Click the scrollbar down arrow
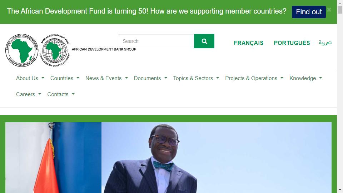 pyautogui.click(x=340, y=190)
